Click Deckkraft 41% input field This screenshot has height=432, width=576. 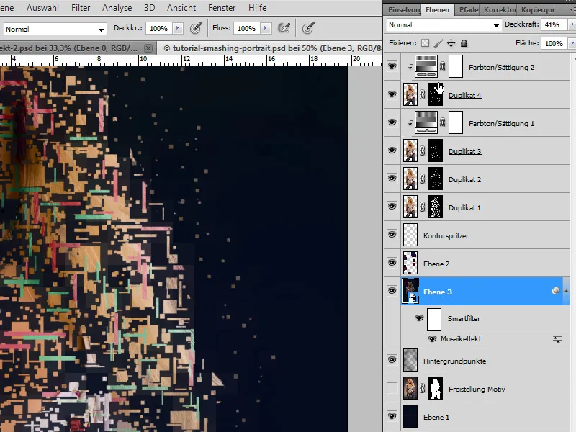click(554, 24)
